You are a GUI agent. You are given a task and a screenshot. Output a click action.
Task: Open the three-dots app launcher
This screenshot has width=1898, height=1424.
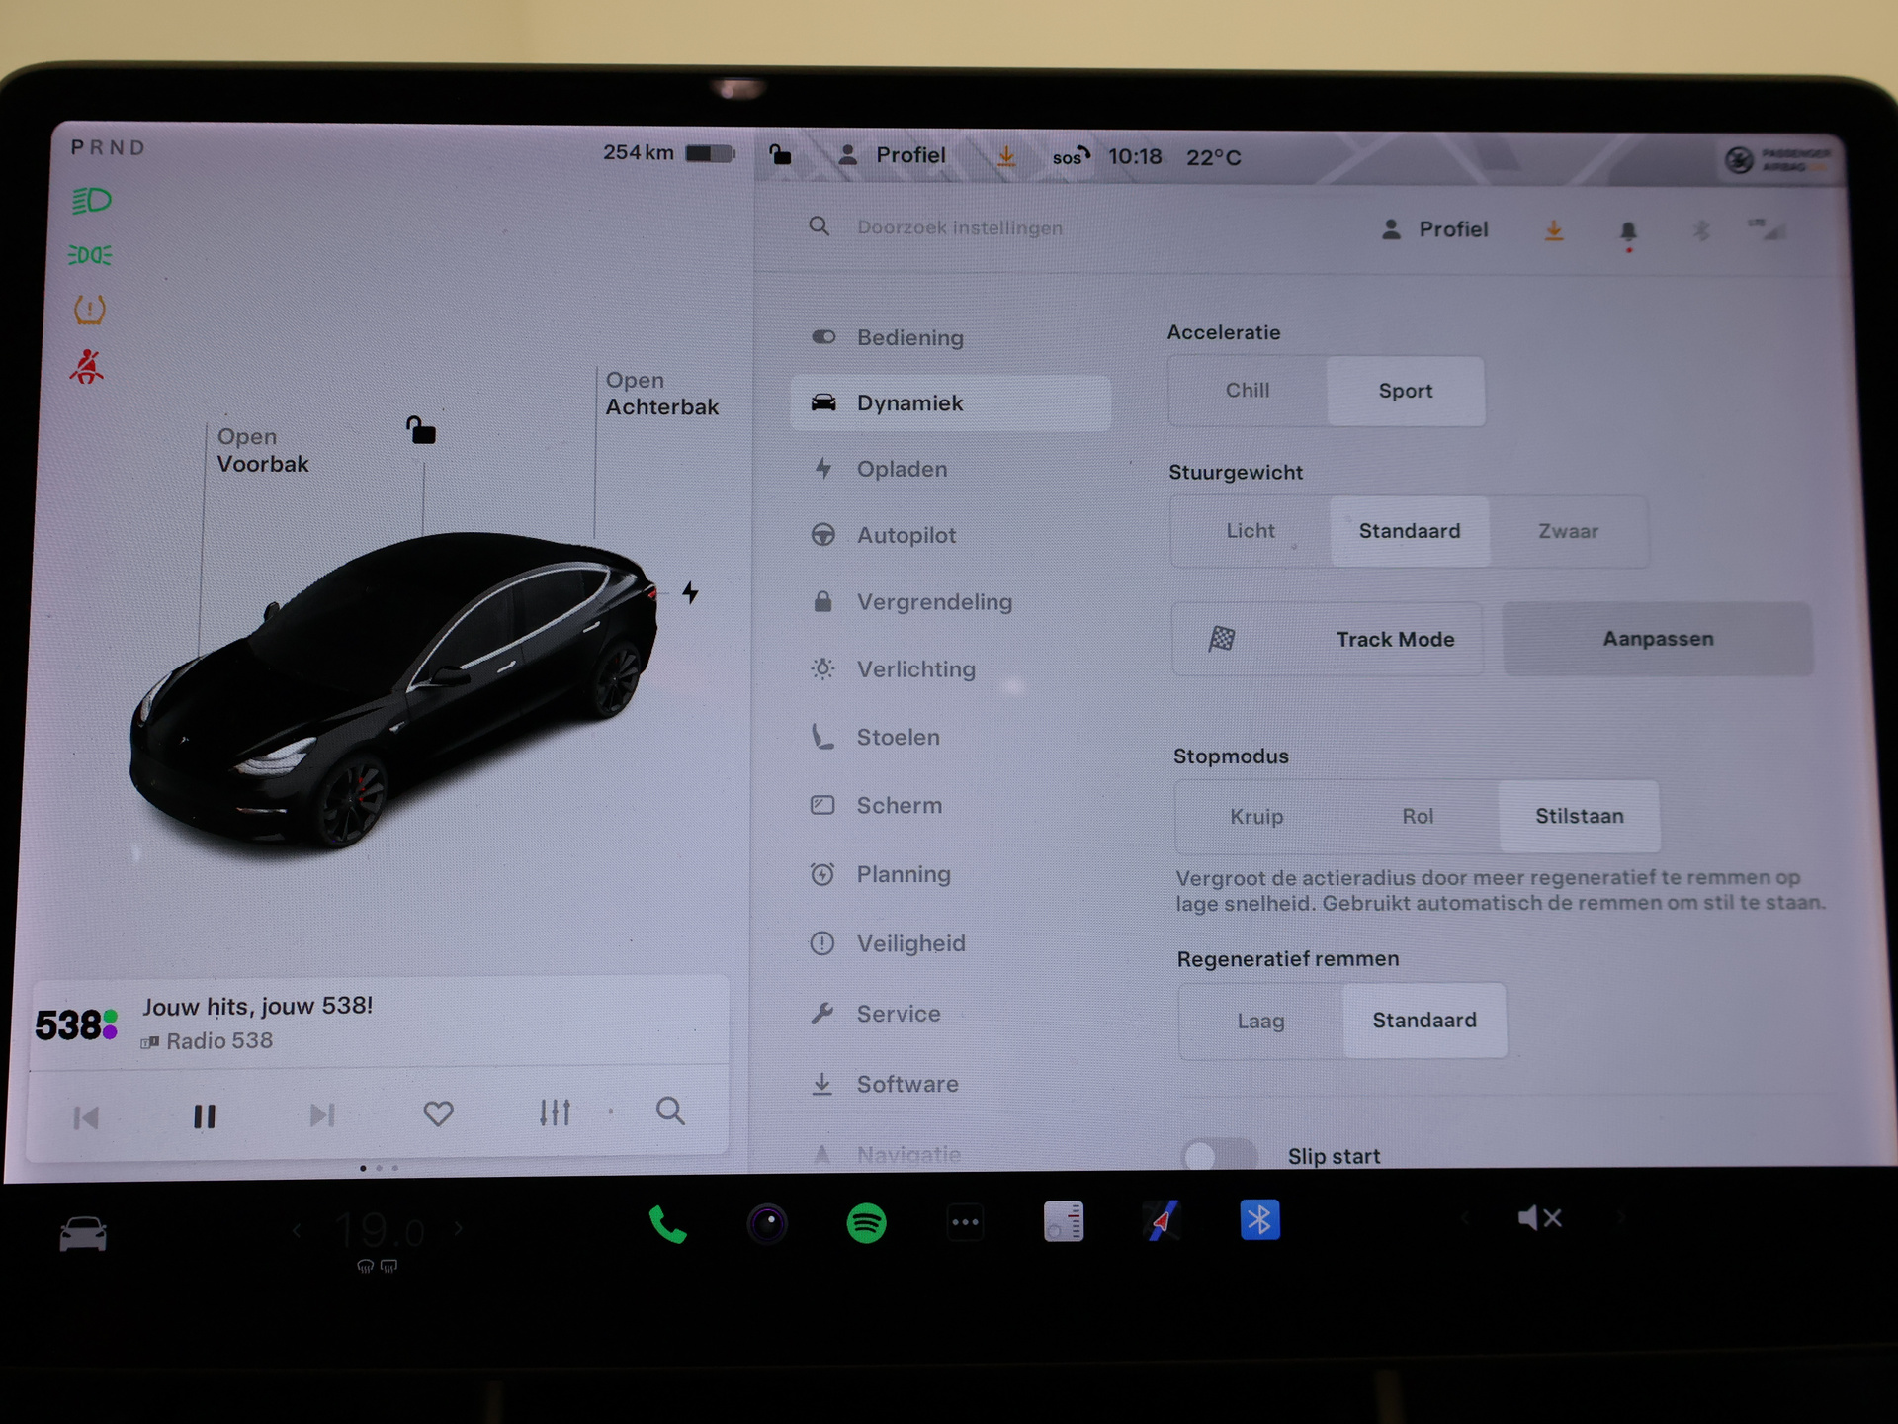point(965,1222)
